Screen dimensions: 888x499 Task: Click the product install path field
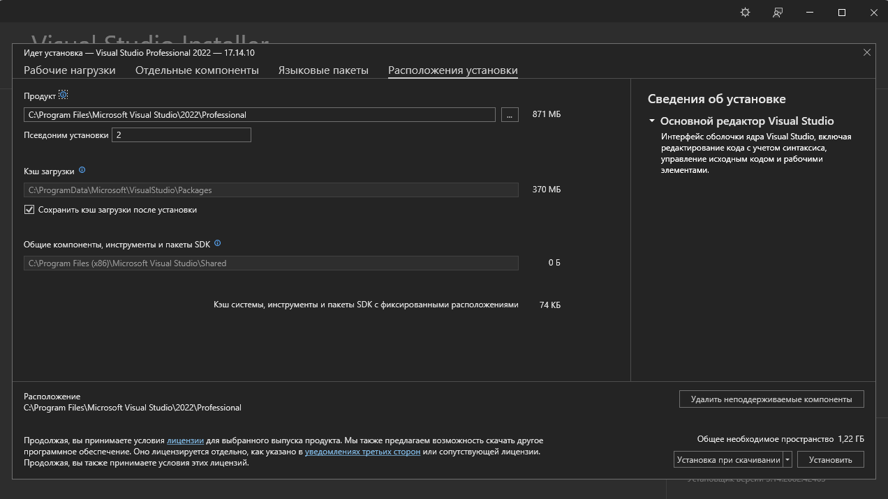point(260,115)
